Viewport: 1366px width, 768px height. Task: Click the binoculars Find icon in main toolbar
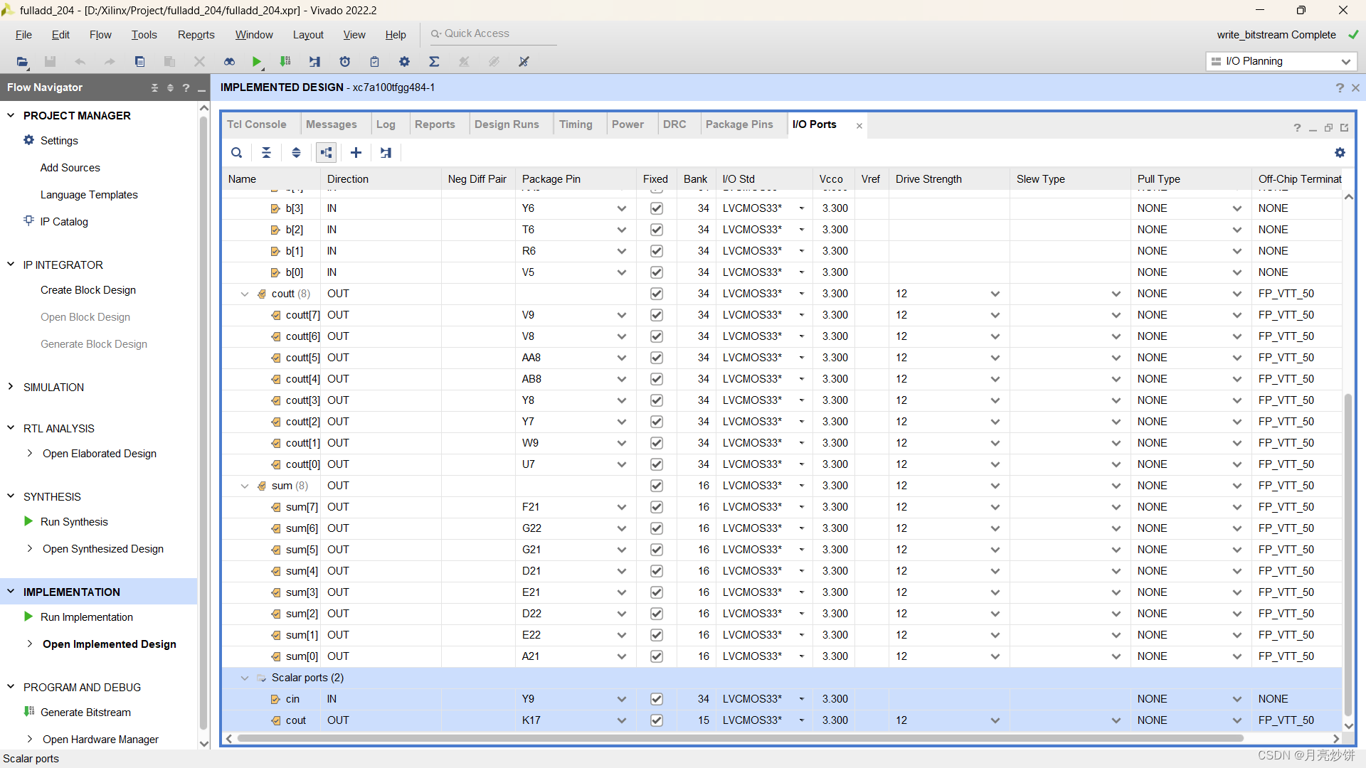229,62
